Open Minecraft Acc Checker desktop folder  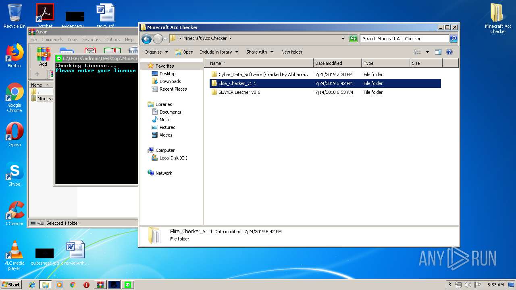click(498, 19)
